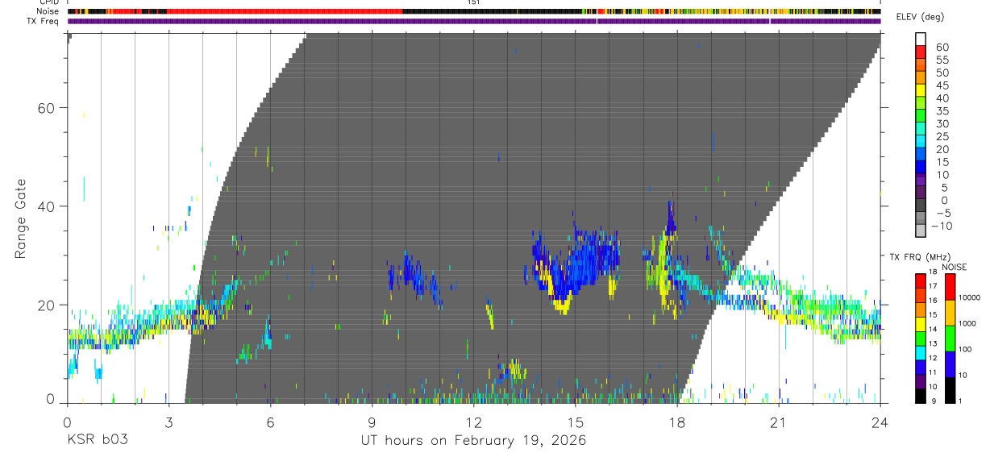Viewport: 990px width, 457px height.
Task: Click the 'KSR b03' radar beam label
Action: tap(97, 441)
